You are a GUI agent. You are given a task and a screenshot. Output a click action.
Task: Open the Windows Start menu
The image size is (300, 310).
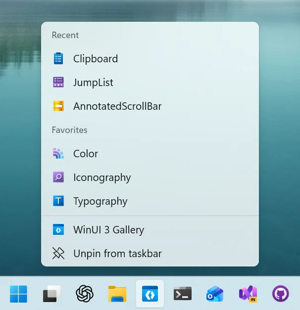(x=19, y=294)
